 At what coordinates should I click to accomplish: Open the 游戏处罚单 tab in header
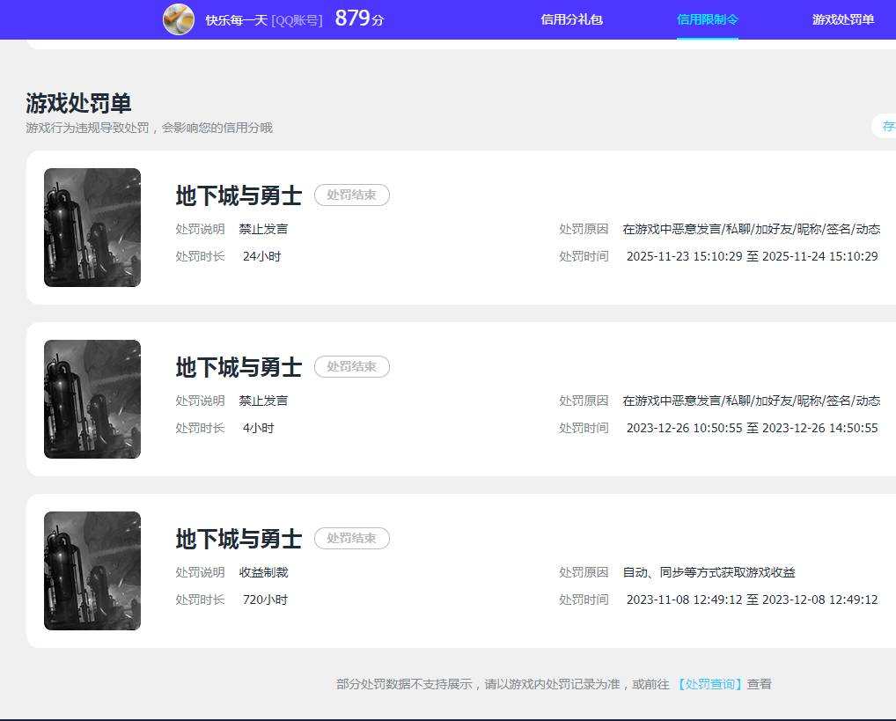click(843, 19)
